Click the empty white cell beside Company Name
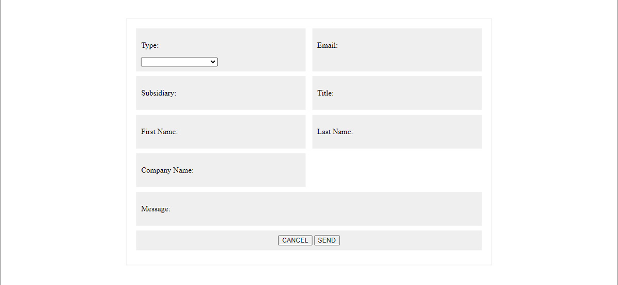 tap(397, 170)
